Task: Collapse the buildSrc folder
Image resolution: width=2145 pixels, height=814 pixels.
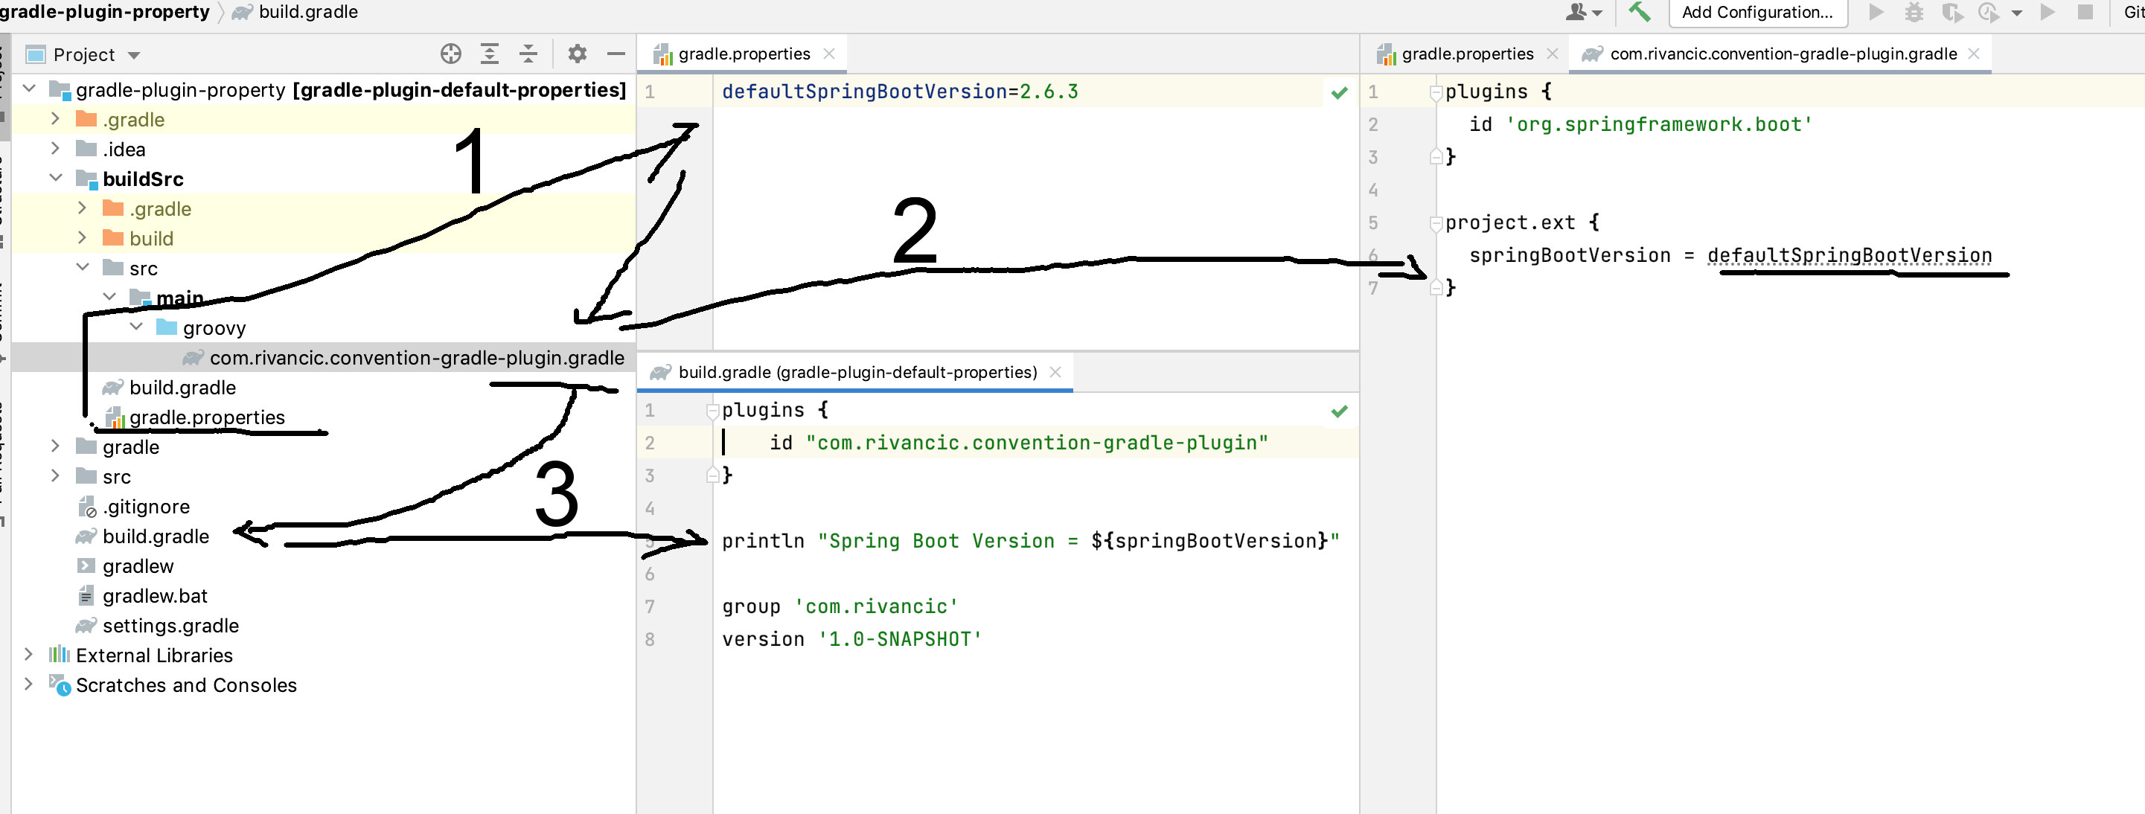Action: (56, 177)
